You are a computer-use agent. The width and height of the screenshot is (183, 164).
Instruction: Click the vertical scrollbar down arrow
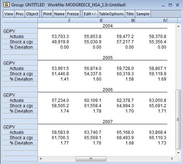pyautogui.click(x=178, y=153)
